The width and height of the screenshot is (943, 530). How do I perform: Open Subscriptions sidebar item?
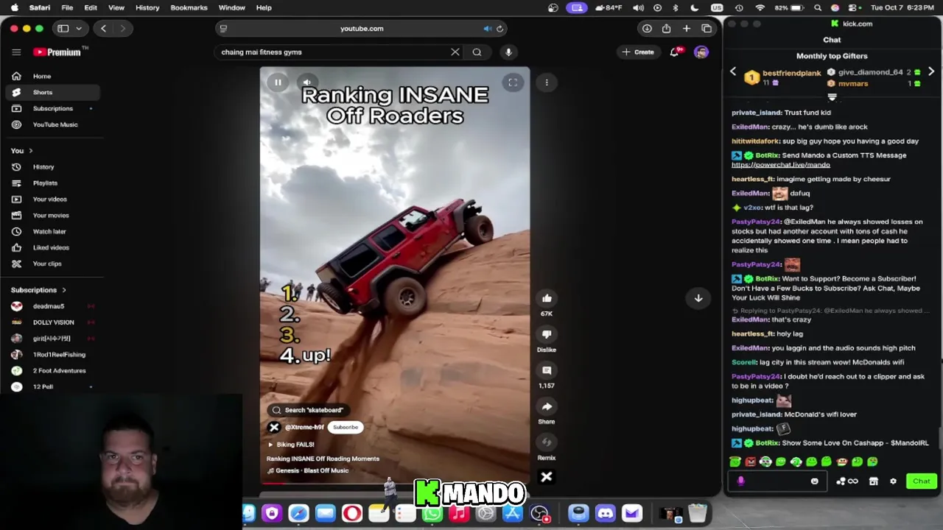[52, 109]
